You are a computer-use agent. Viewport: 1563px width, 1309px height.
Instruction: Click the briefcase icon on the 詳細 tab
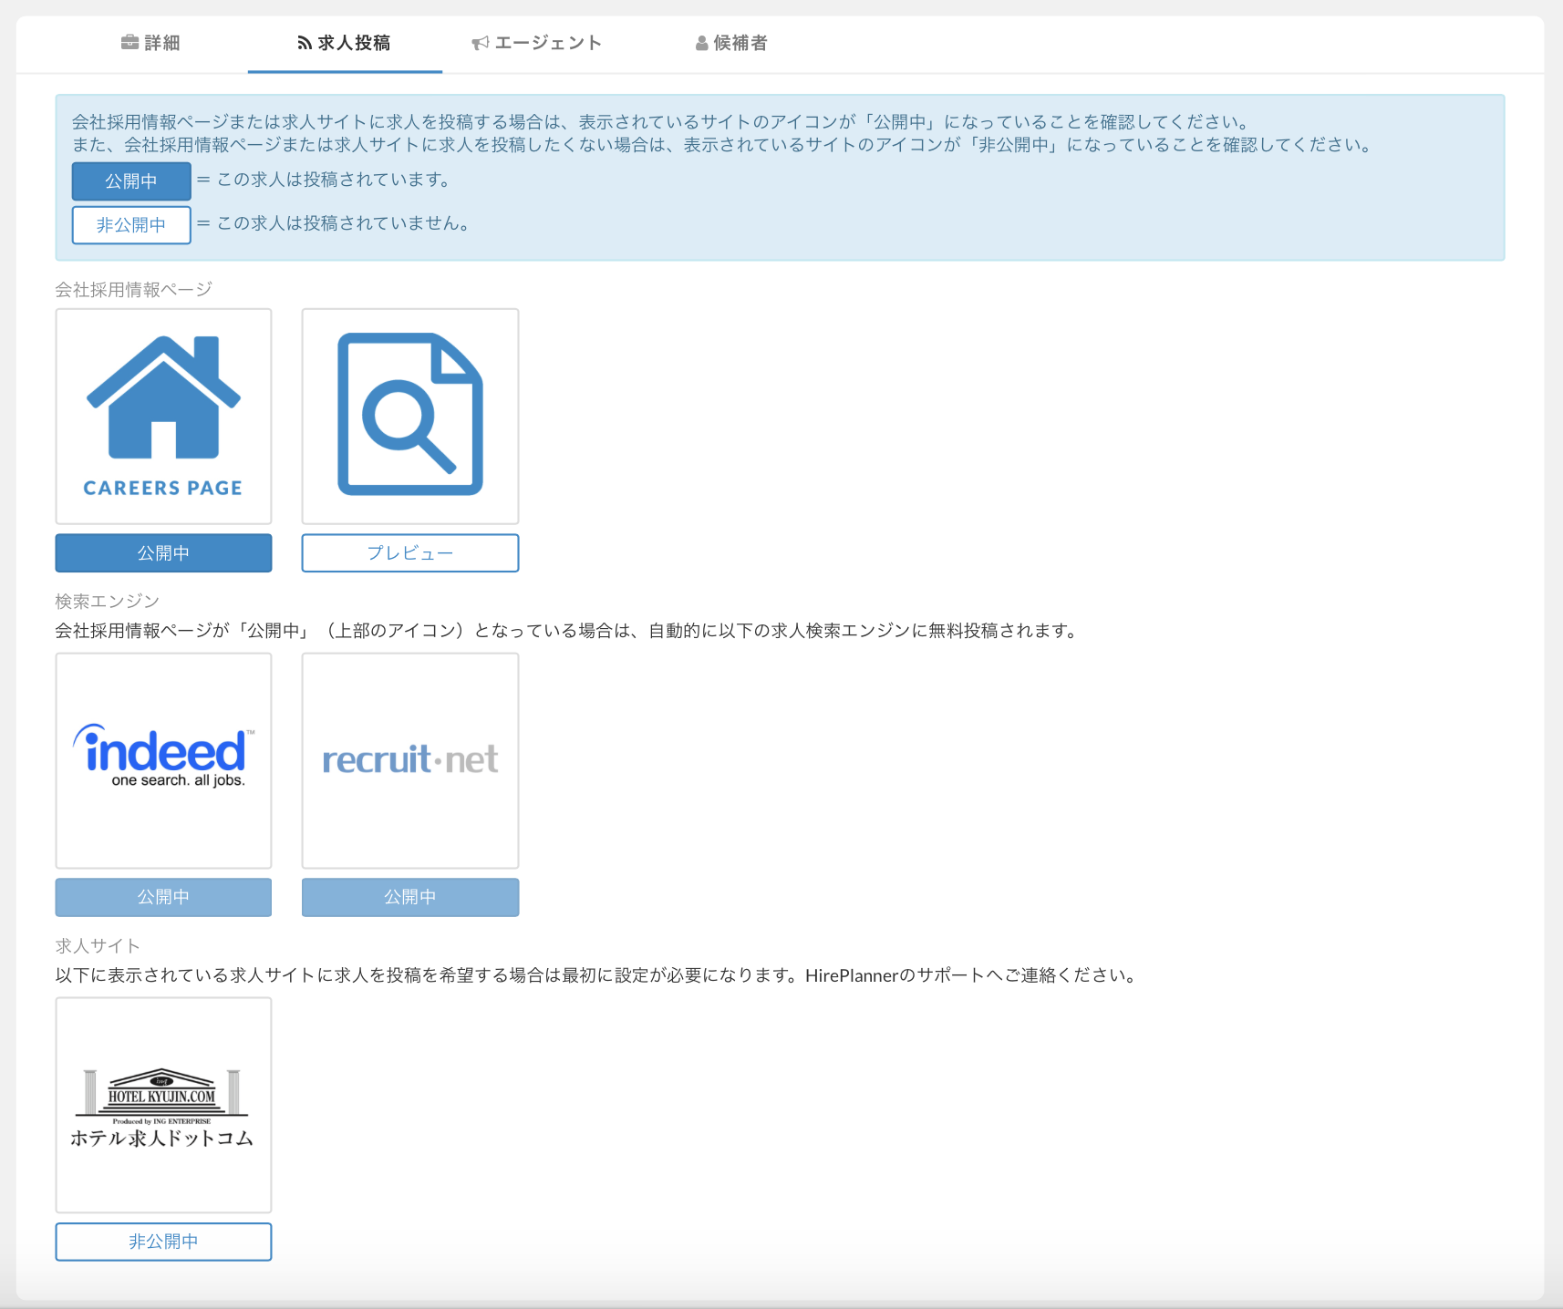click(129, 43)
